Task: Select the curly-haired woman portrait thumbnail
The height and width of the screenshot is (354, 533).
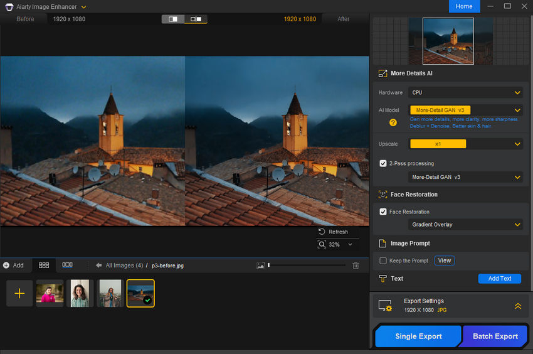Action: pos(80,293)
